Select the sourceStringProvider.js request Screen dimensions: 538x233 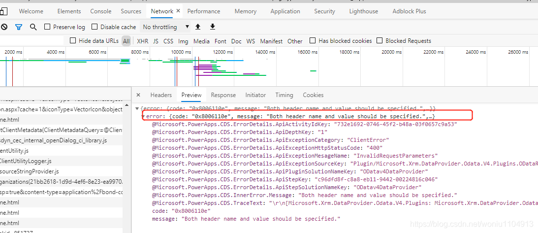click(x=61, y=171)
